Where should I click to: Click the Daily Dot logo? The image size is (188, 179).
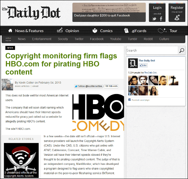31,12
